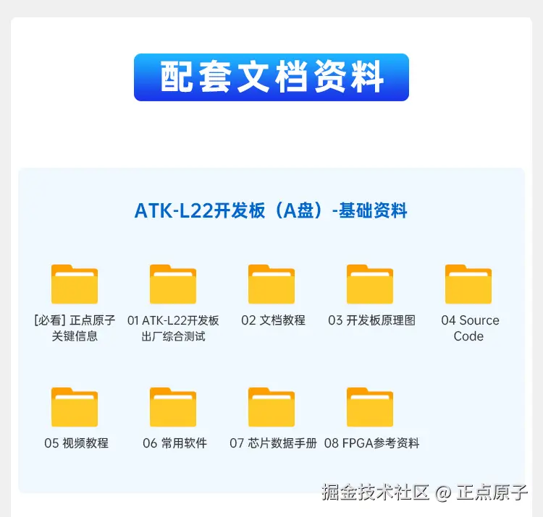Select the label text 03 开发板原理图
543x517 pixels.
click(x=371, y=320)
